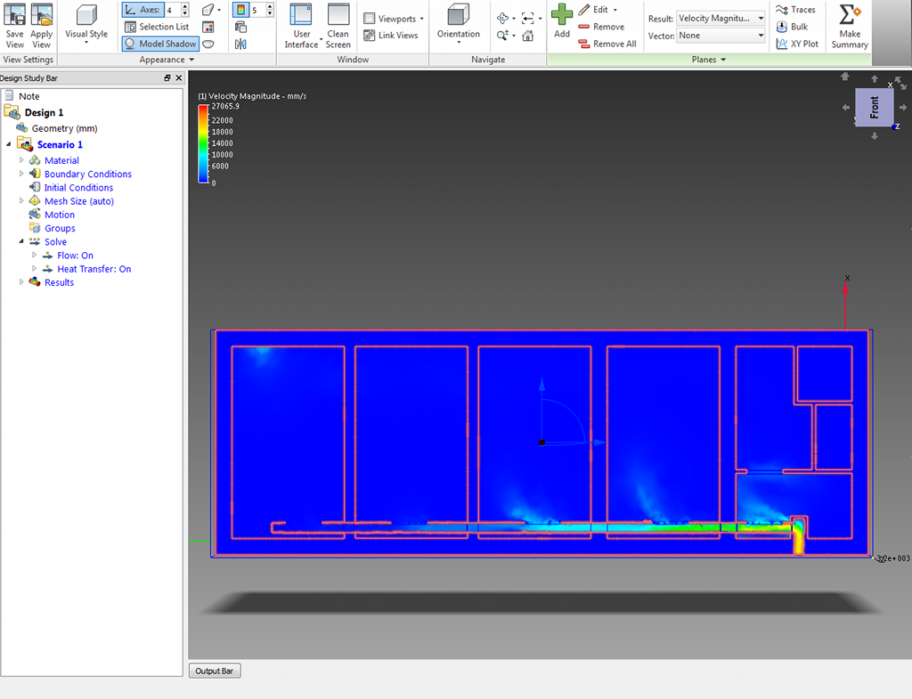Click the overlapping squares icon
Viewport: 912px width, 699px height.
(x=240, y=27)
